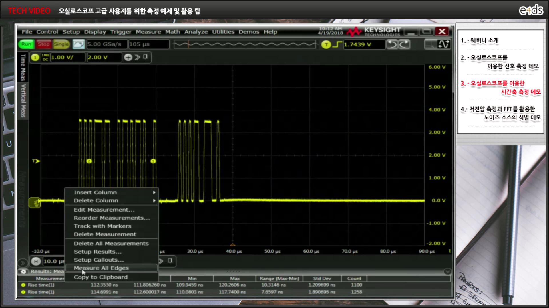Click the yellow trigger T icon
Screen dimensions: 549x308
[326, 44]
